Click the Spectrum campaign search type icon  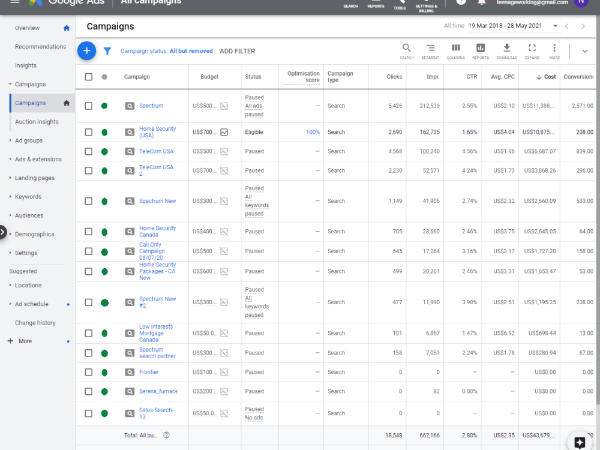tap(130, 106)
